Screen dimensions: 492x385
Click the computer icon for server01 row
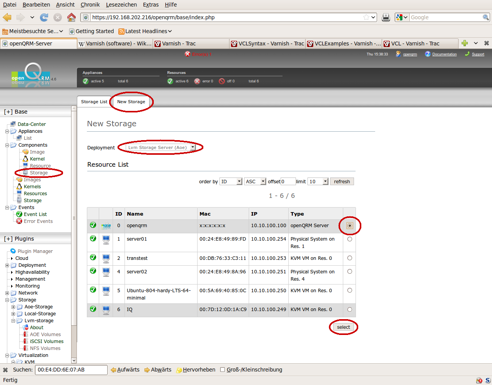coord(106,240)
